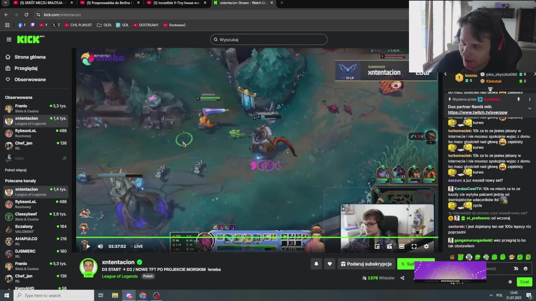Send message with Czat button
Image resolution: width=536 pixels, height=301 pixels.
pos(525,282)
